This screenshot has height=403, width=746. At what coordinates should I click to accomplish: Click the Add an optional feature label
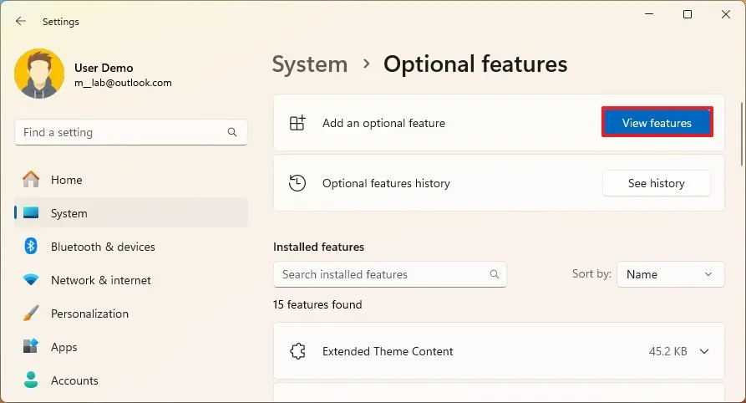click(383, 123)
